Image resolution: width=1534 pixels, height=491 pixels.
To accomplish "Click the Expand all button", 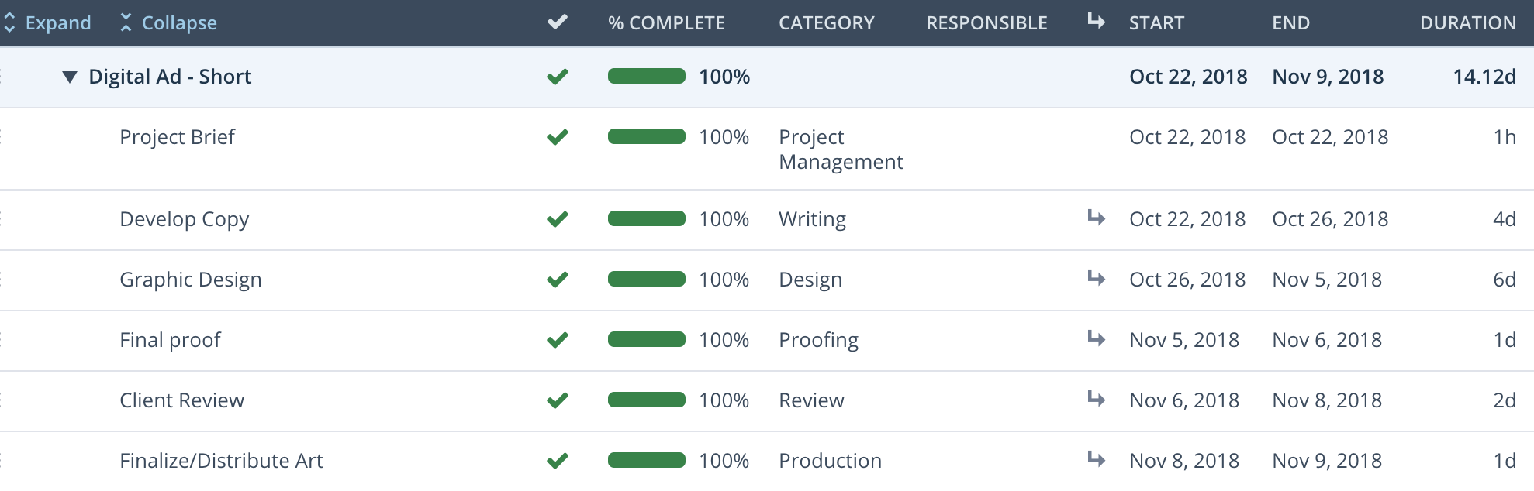I will coord(47,23).
